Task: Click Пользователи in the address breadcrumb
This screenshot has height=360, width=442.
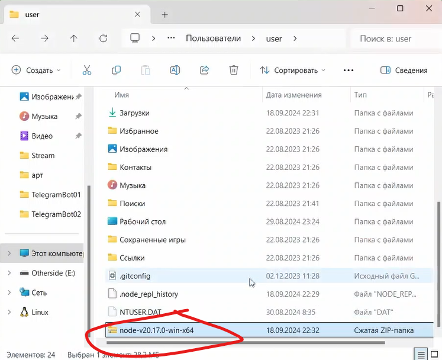Action: pos(213,38)
